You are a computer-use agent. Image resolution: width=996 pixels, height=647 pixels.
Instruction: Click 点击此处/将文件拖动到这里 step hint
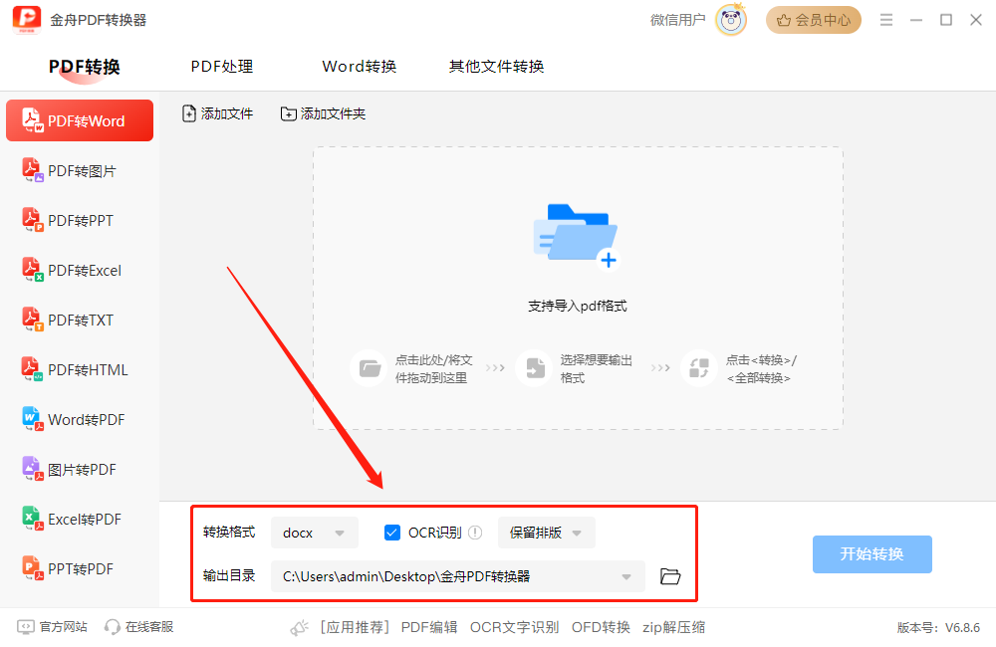click(434, 369)
